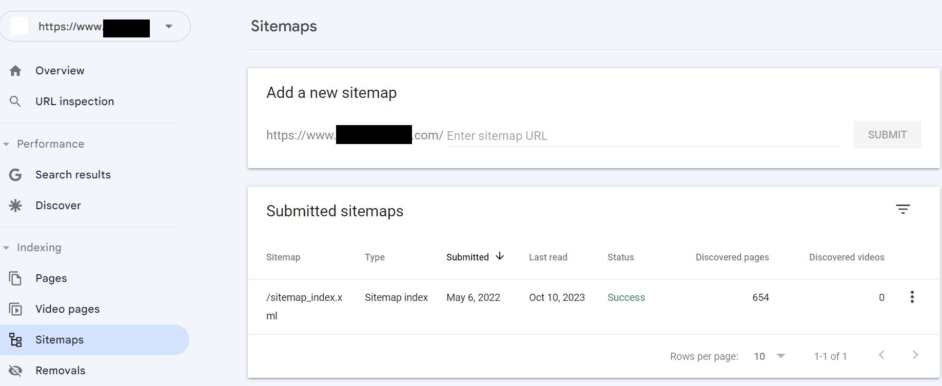The height and width of the screenshot is (386, 942).
Task: Open the /sitemap_index.xml sitemap row
Action: 304,298
